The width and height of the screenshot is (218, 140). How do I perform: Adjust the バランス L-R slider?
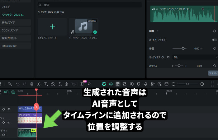[179, 66]
